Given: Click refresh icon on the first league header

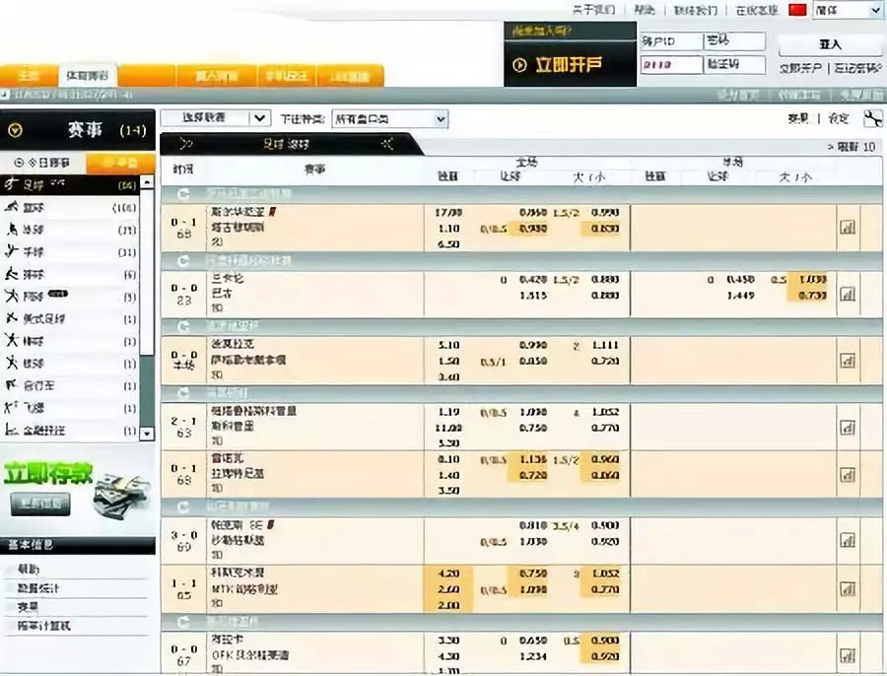Looking at the screenshot, I should [x=182, y=194].
